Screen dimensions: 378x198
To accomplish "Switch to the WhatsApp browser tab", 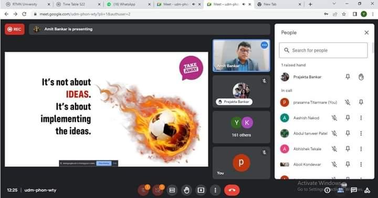I will click(x=128, y=4).
